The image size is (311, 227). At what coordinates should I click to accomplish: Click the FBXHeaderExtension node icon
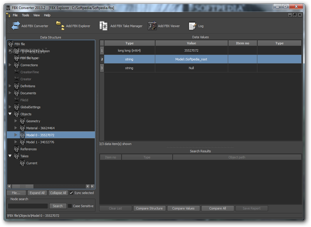tap(17, 51)
